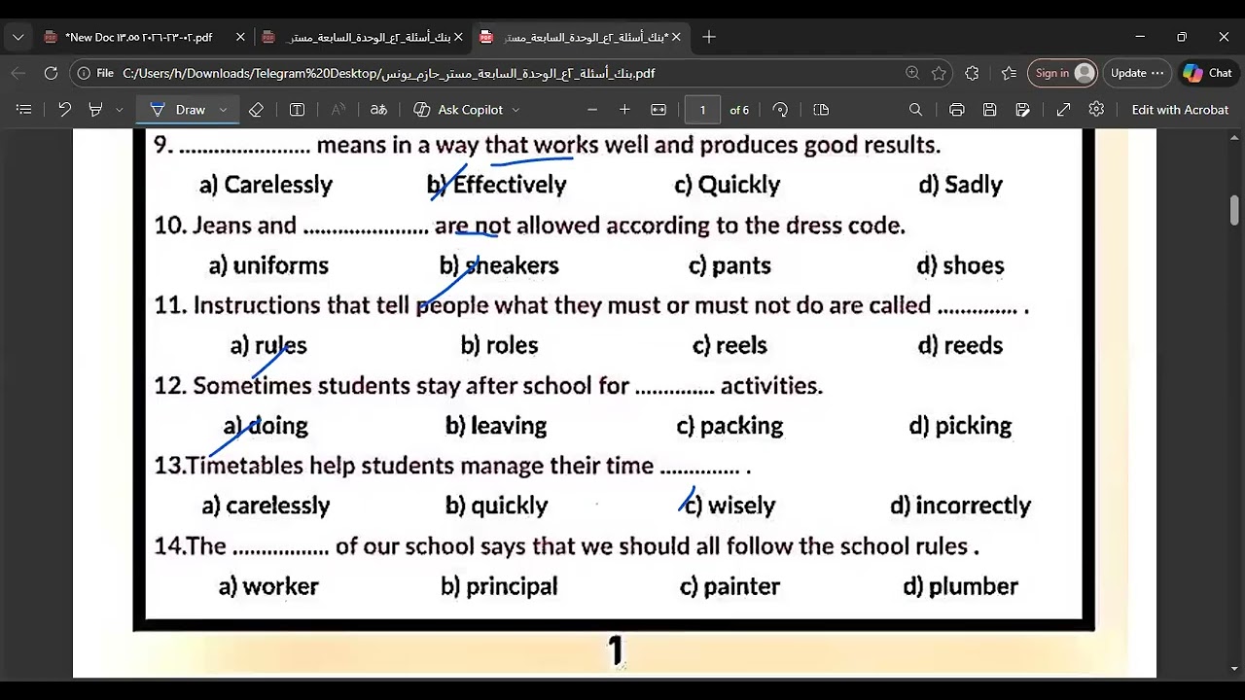Open the PDF table of contents
1245x700 pixels.
(24, 110)
